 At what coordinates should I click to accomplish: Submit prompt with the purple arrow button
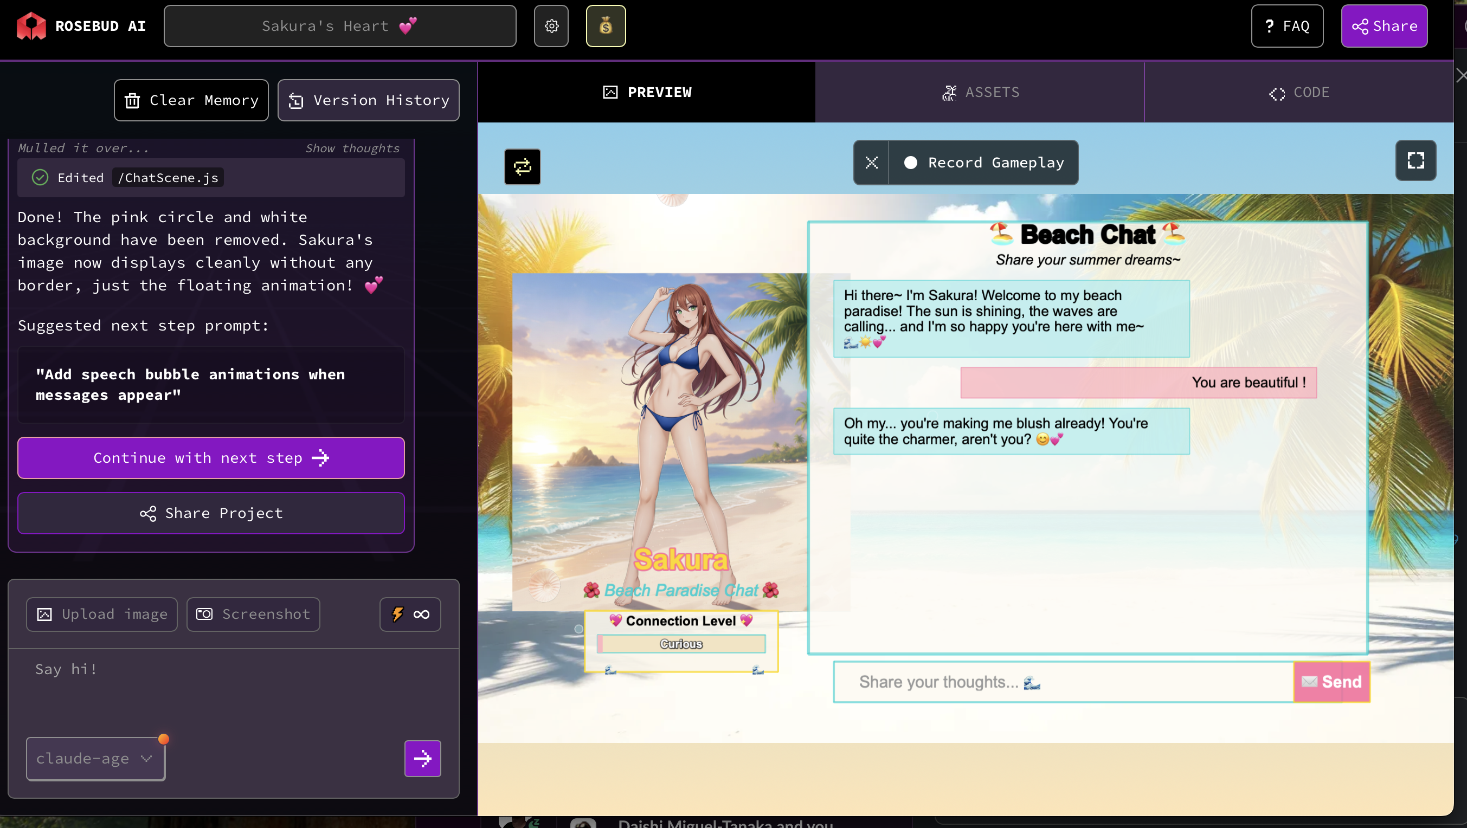coord(422,758)
